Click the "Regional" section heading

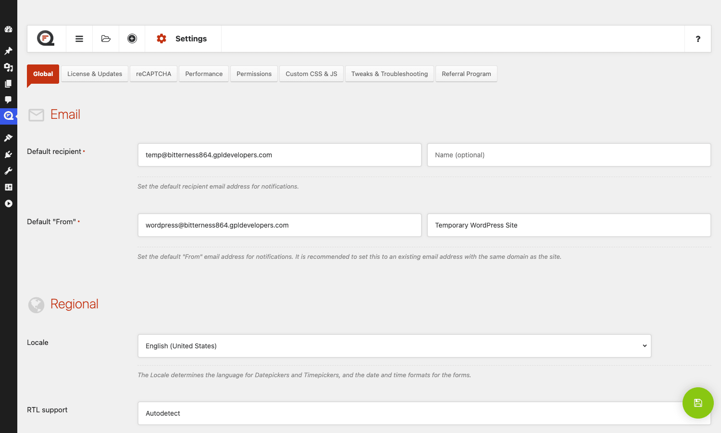[75, 304]
